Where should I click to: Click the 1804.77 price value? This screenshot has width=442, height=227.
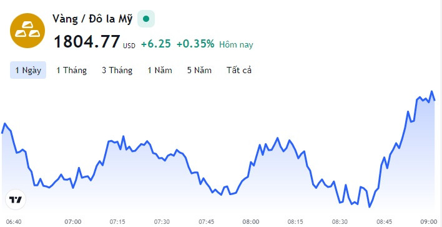[87, 41]
